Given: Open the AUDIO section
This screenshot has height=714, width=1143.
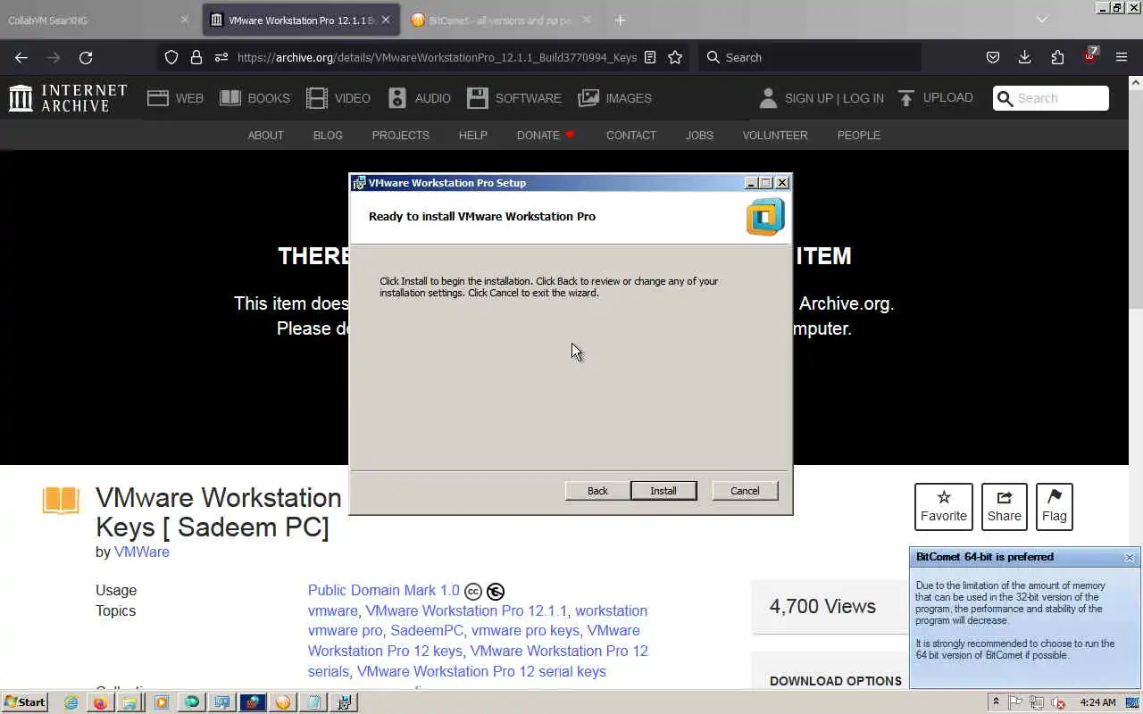Looking at the screenshot, I should tap(419, 98).
